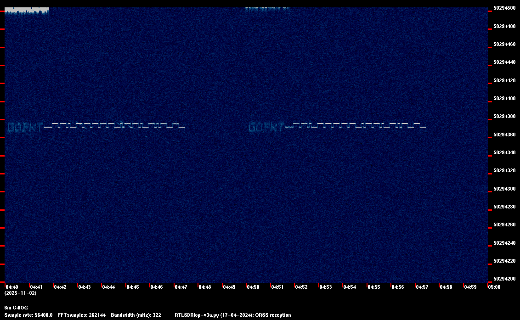
Task: Click the 6m G4IOG station label
Action: point(16,308)
